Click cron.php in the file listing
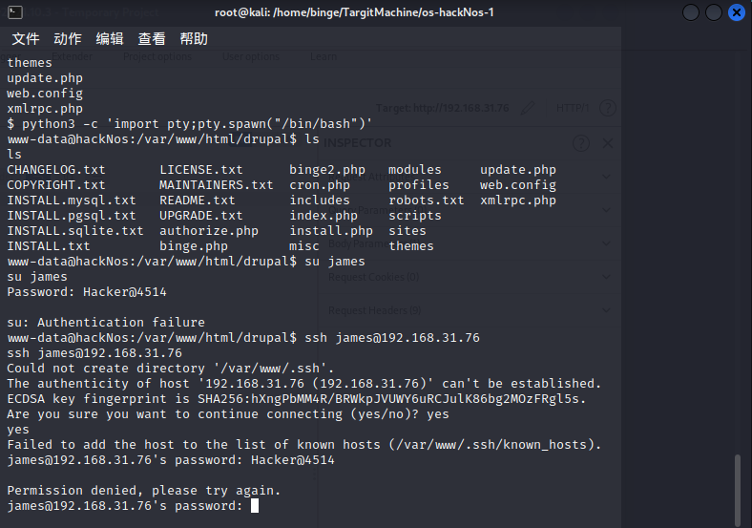The image size is (752, 528). click(x=320, y=185)
